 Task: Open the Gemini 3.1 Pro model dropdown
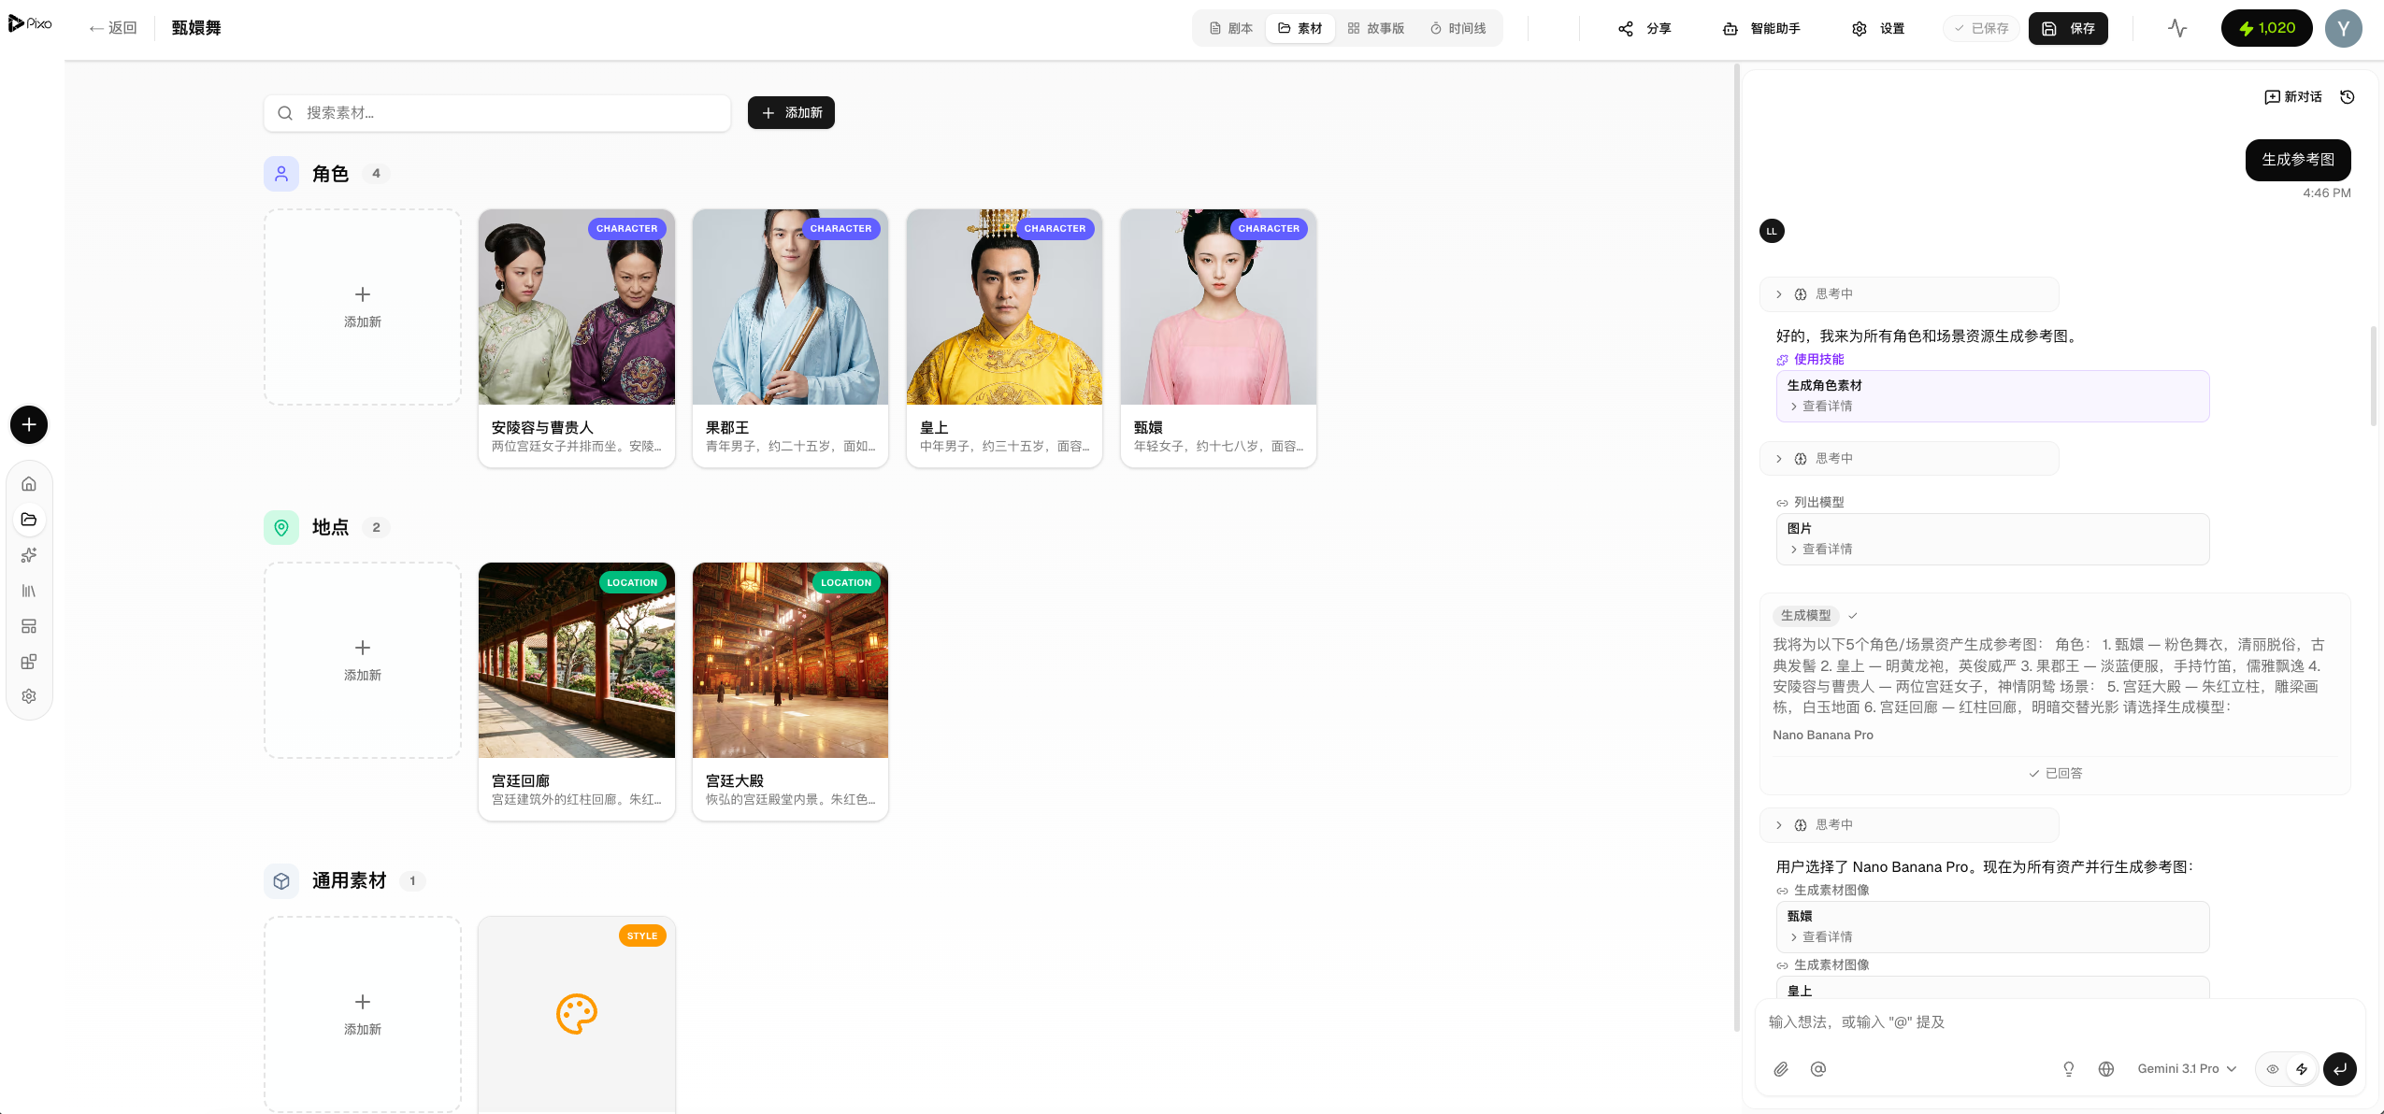pyautogui.click(x=2187, y=1069)
